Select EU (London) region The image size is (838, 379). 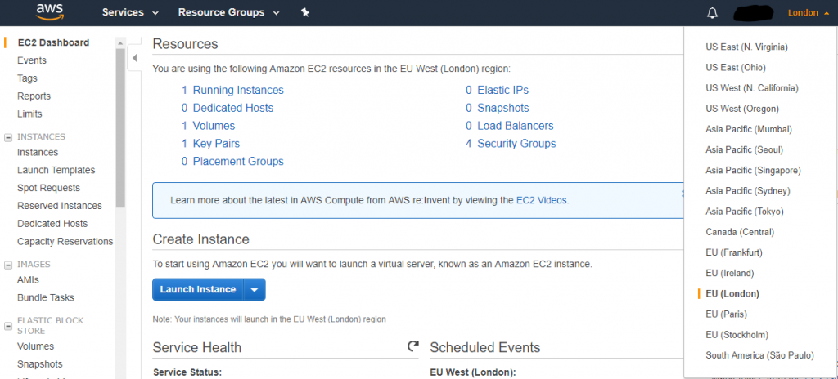(x=732, y=293)
